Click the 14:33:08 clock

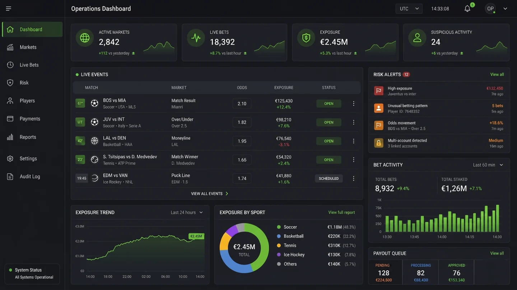pyautogui.click(x=440, y=9)
